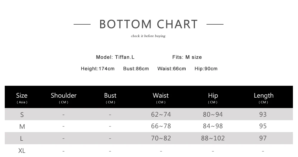Click the 70~82 waist value
The height and width of the screenshot is (157, 298).
click(161, 138)
